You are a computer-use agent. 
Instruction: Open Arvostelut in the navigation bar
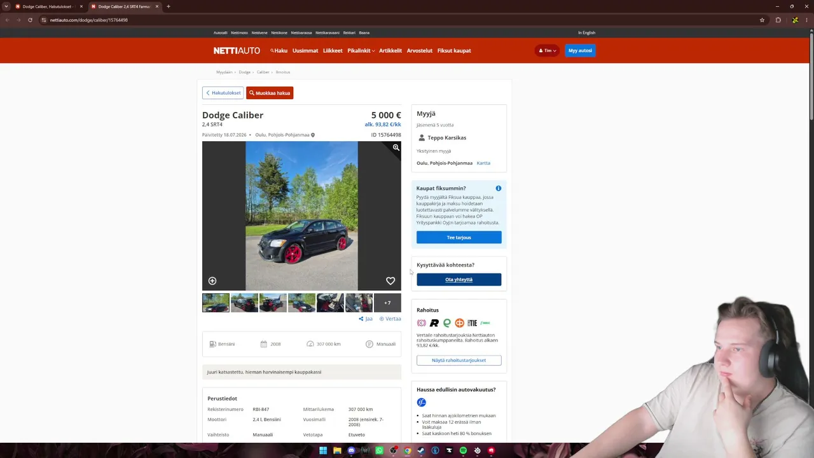pyautogui.click(x=420, y=51)
